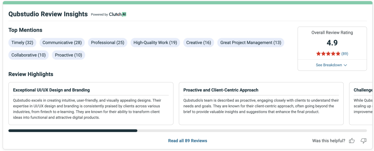Filter by Creative (16) tag
Screen dimensions: 374x151
coord(199,43)
